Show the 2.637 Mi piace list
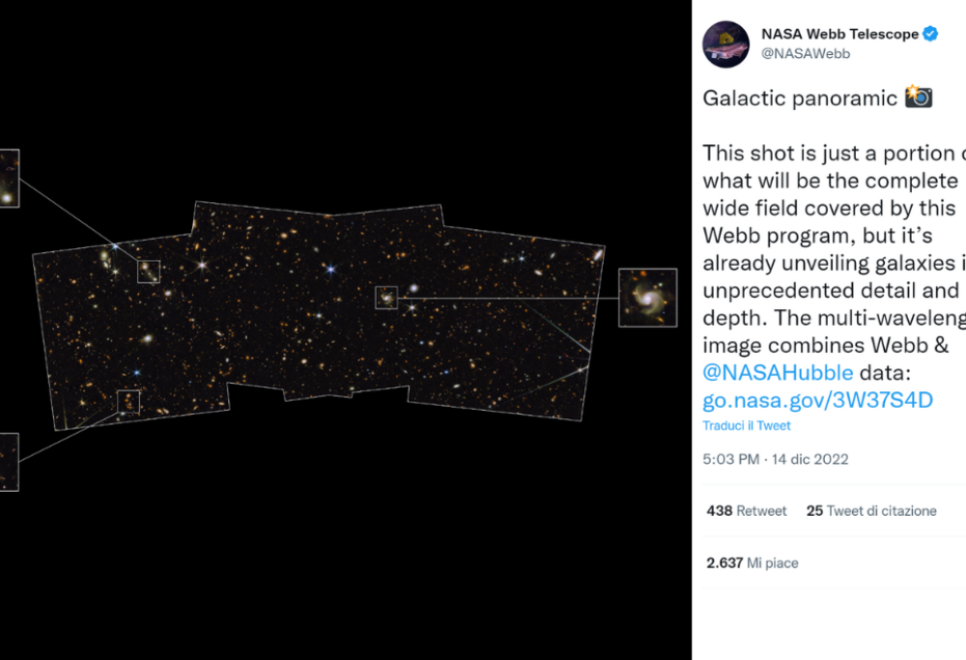 pos(752,562)
